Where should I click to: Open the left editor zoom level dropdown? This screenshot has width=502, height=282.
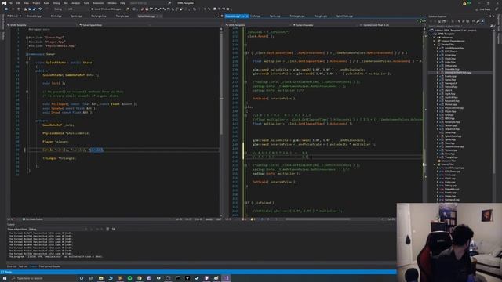point(13,219)
